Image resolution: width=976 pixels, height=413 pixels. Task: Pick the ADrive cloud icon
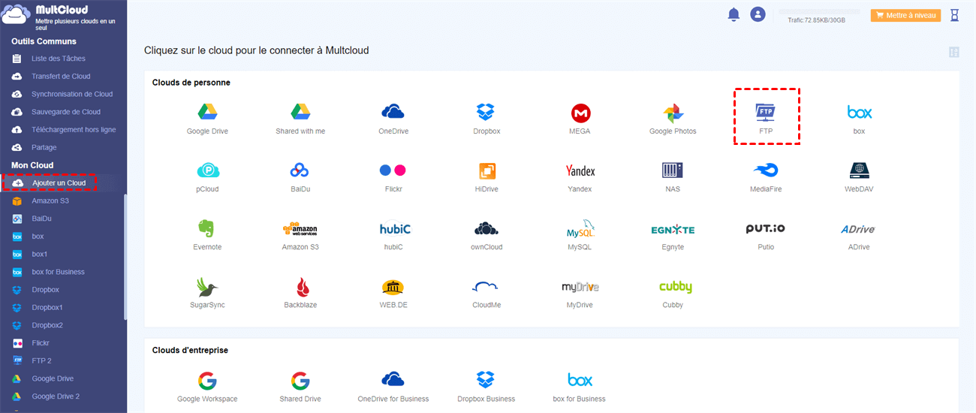click(x=859, y=235)
